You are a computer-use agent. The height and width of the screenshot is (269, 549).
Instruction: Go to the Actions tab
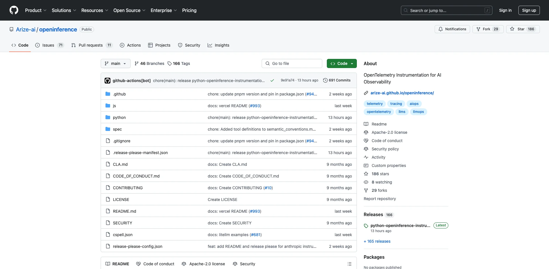tap(130, 45)
